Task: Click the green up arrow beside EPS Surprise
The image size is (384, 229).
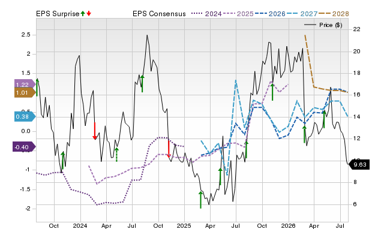Action: point(83,13)
